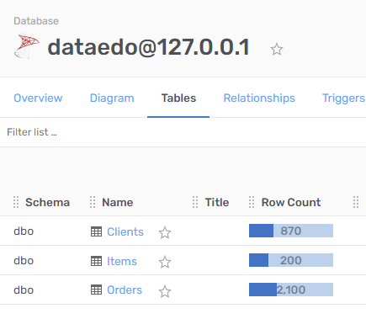Image resolution: width=366 pixels, height=319 pixels.
Task: Go to the Triggers tab
Action: click(344, 98)
